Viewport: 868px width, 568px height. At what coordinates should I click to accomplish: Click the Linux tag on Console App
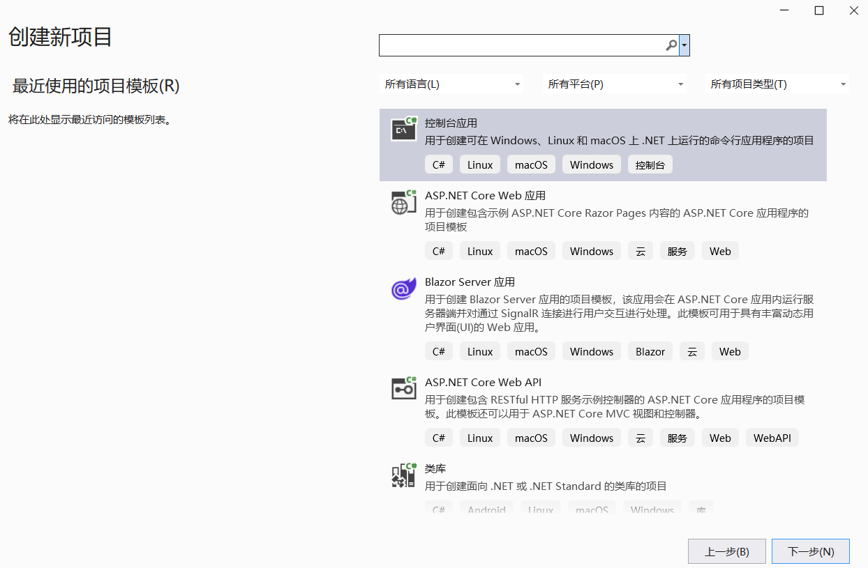(x=480, y=164)
